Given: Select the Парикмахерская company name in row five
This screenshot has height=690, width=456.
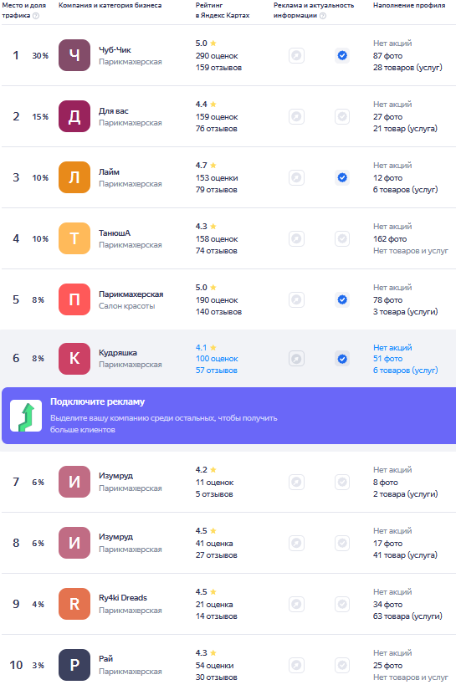Looking at the screenshot, I should (x=131, y=294).
